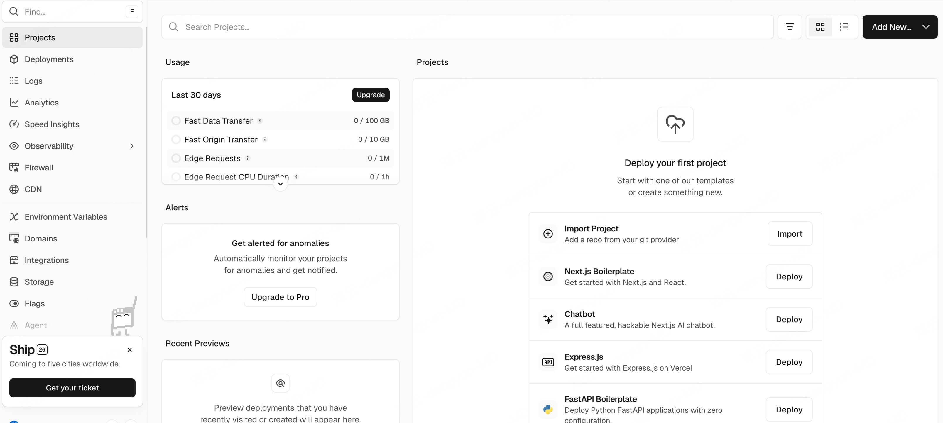Image resolution: width=943 pixels, height=423 pixels.
Task: Click the Last 30 days label
Action: click(x=196, y=95)
